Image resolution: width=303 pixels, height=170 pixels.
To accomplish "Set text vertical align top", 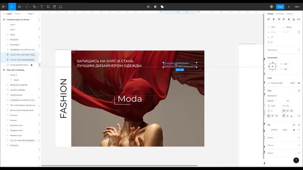I will click(284, 116).
